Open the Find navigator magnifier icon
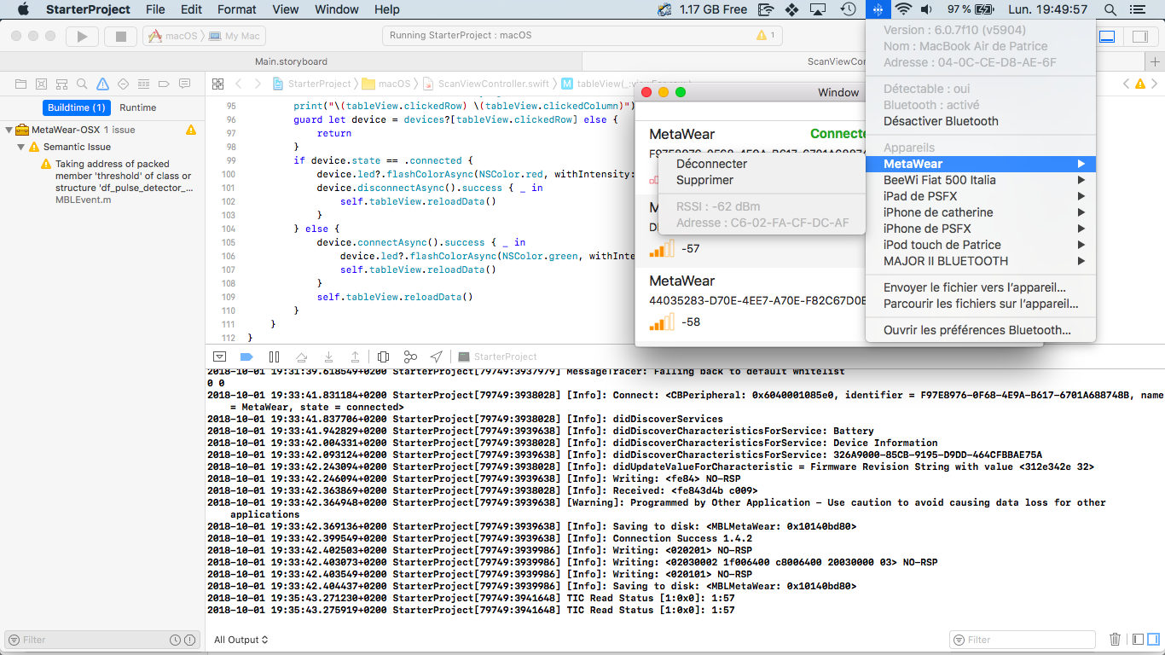This screenshot has width=1165, height=655. click(x=82, y=84)
